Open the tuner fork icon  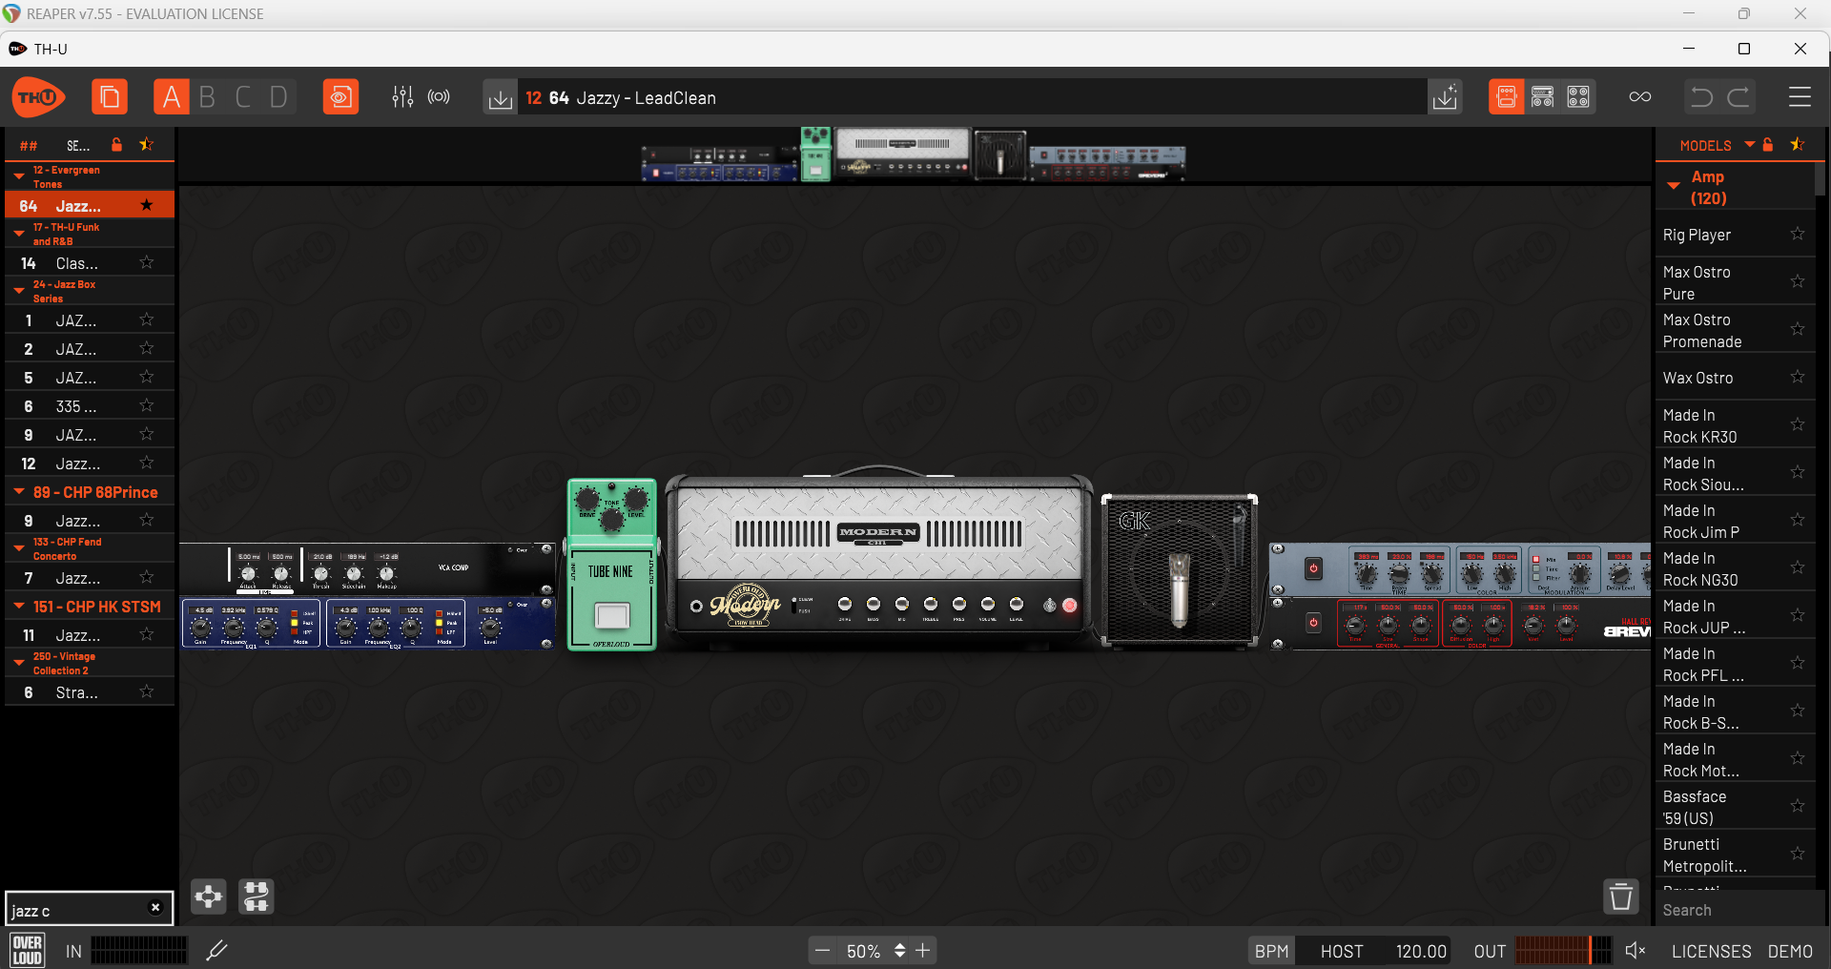coord(217,950)
